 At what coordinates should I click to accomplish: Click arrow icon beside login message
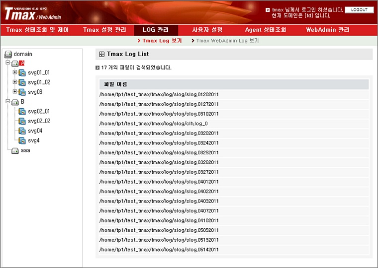tap(268, 10)
